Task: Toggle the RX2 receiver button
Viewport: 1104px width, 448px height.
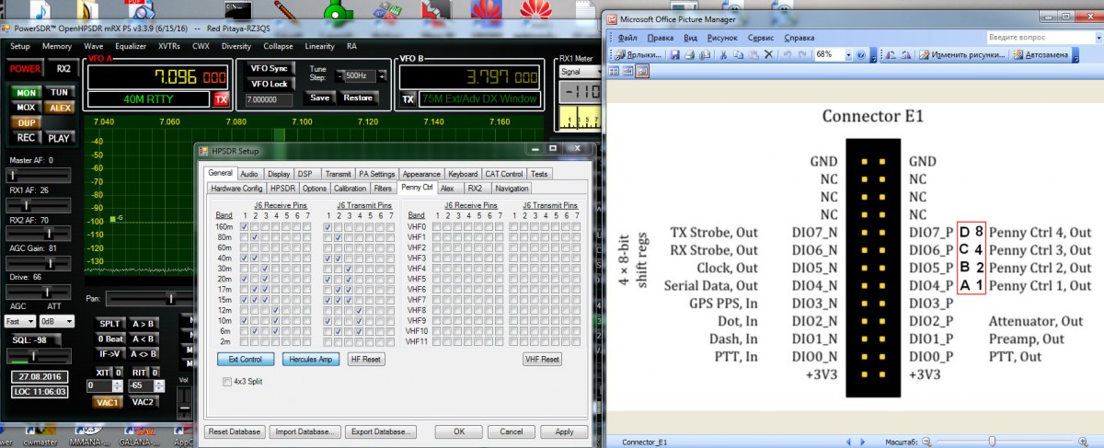Action: click(x=63, y=69)
